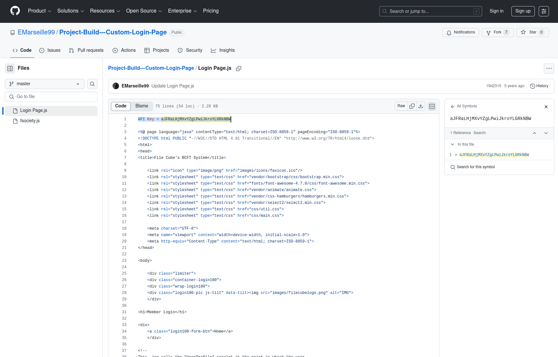Screen dimensions: 558x357
Task: Select Login Page.js in file tree
Action: click(x=51, y=111)
